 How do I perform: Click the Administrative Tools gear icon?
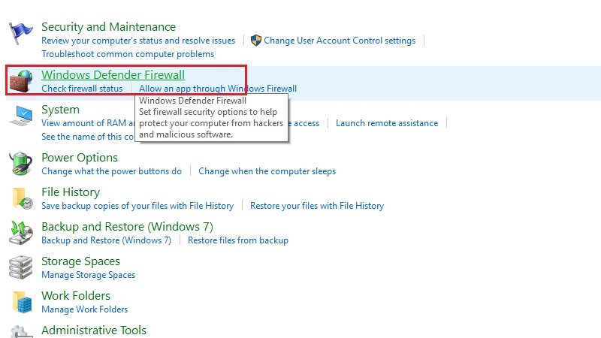coord(21,331)
